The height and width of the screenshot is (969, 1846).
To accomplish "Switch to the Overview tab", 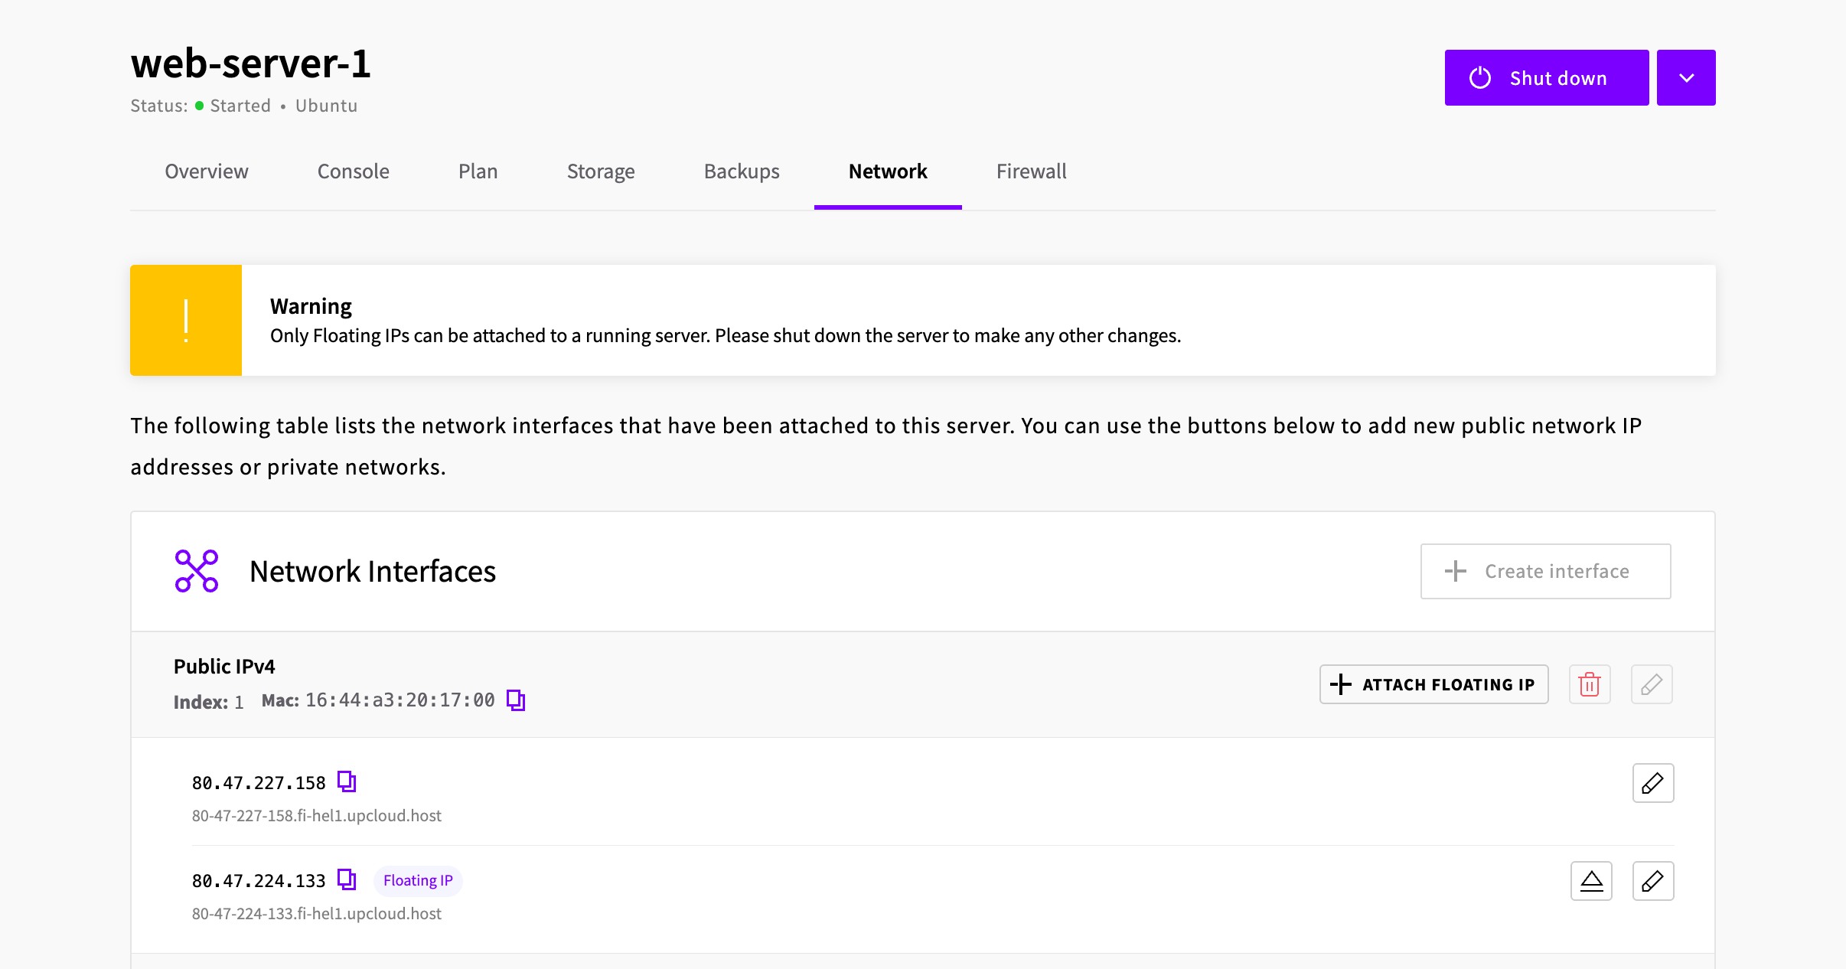I will [207, 171].
